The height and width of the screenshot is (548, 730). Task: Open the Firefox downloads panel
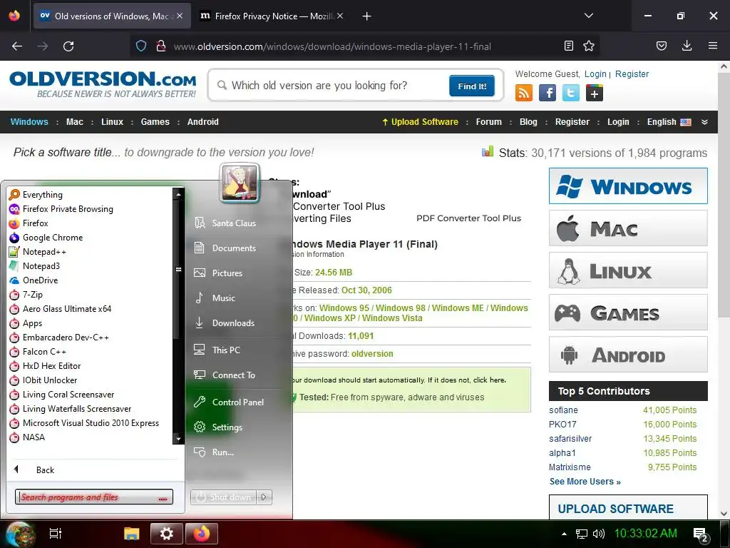687,46
